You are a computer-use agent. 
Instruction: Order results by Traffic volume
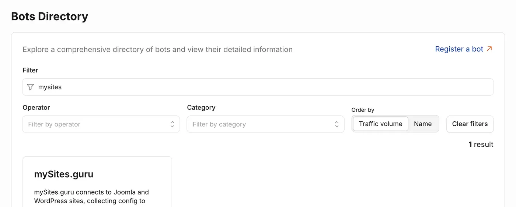pos(380,124)
